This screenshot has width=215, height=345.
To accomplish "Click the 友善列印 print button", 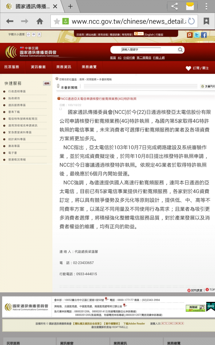I will (x=208, y=86).
